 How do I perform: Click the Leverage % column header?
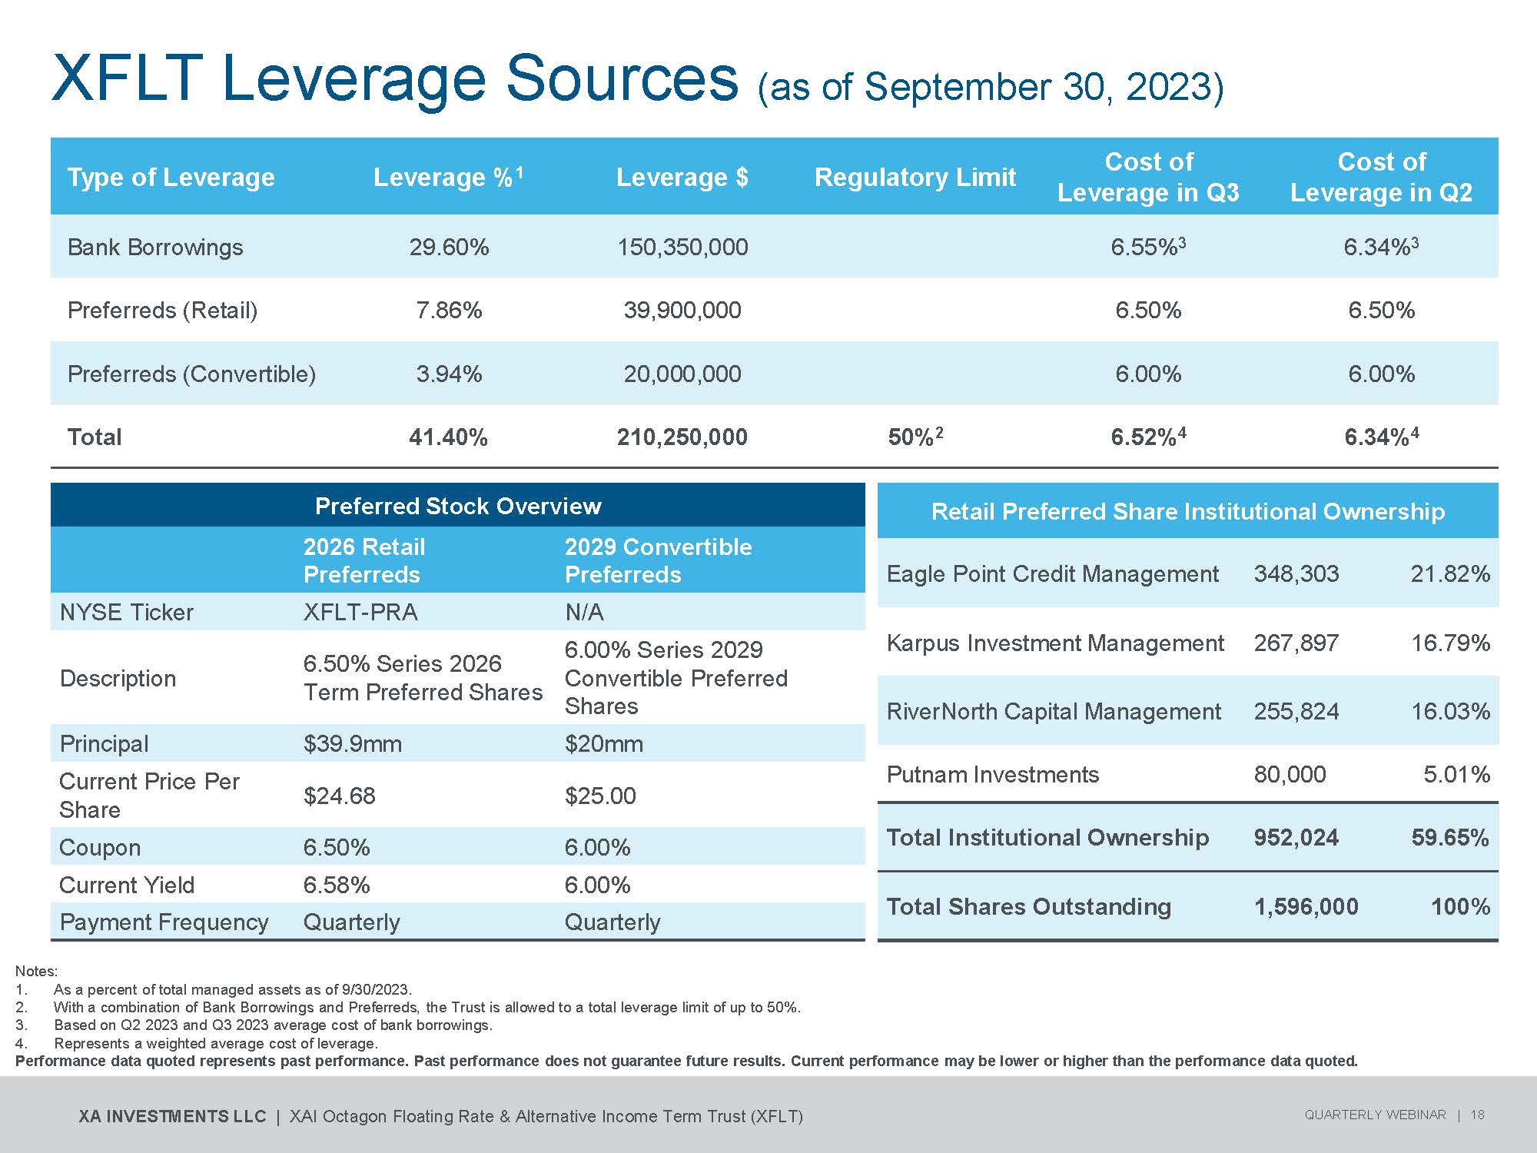pos(447,178)
